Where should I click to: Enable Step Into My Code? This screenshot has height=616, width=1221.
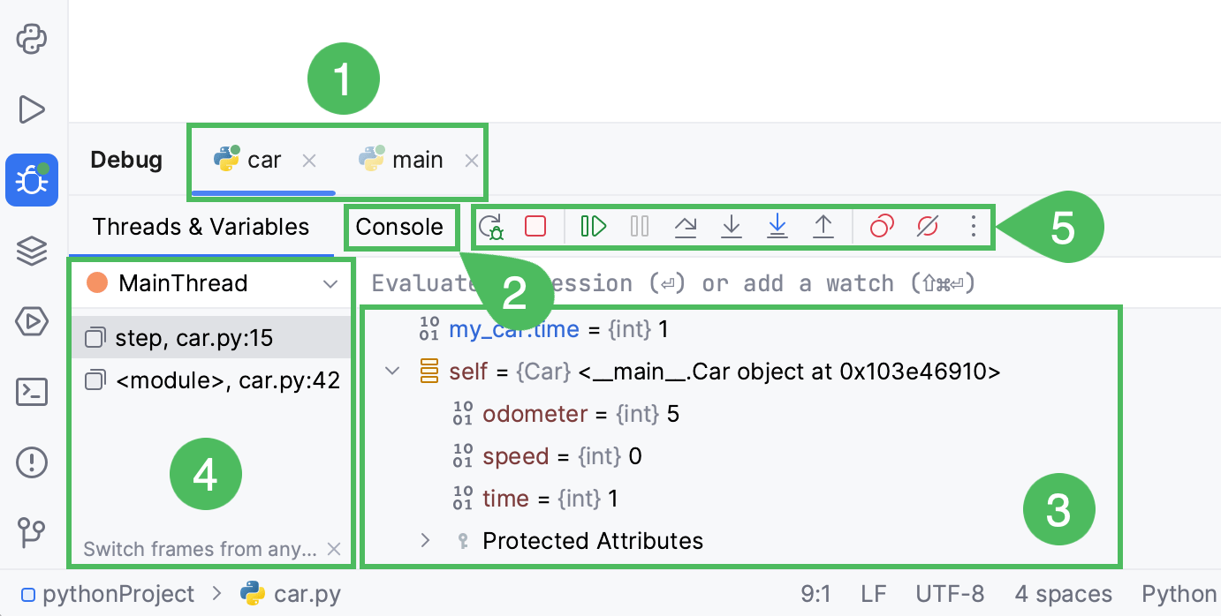[x=777, y=227]
